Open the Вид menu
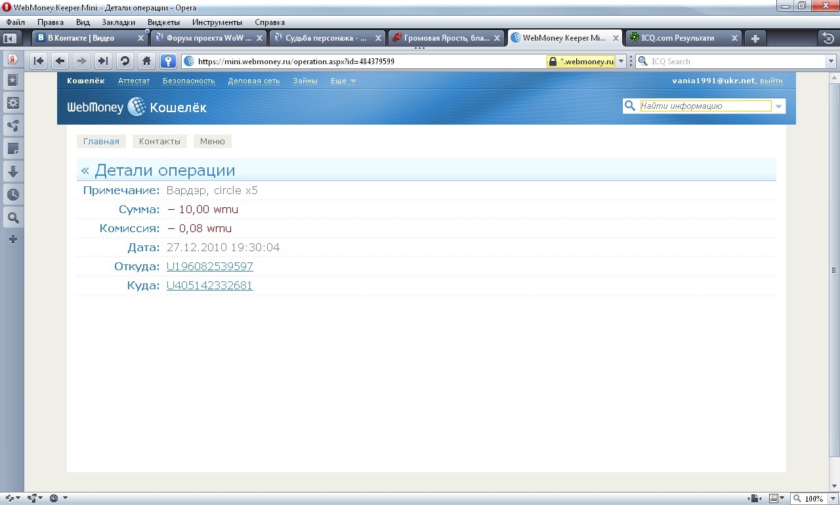This screenshot has height=505, width=840. pos(83,22)
